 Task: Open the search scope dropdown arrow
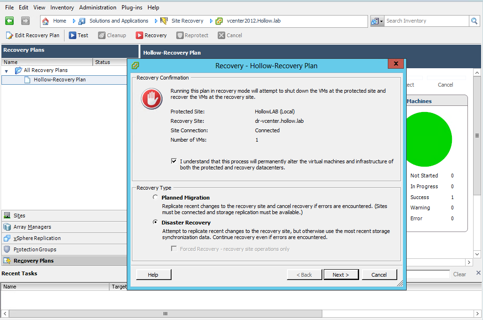coord(381,21)
